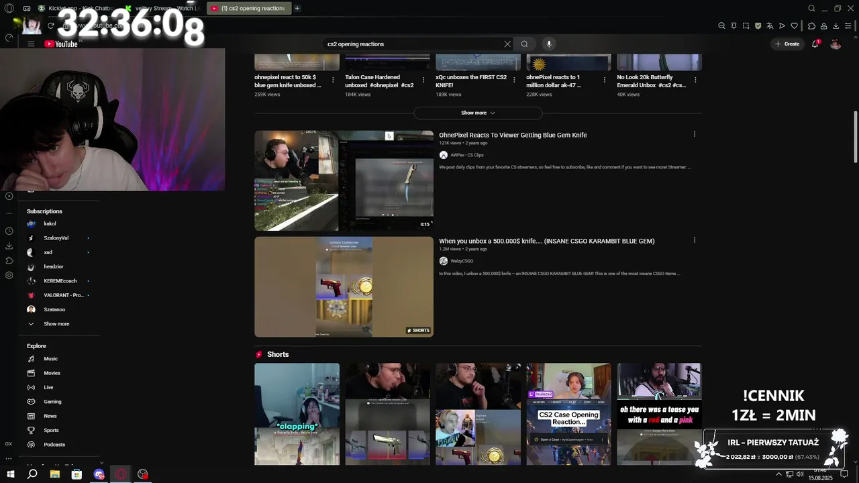Viewport: 859px width, 483px height.
Task: Clear the search box with the X
Action: pyautogui.click(x=507, y=44)
